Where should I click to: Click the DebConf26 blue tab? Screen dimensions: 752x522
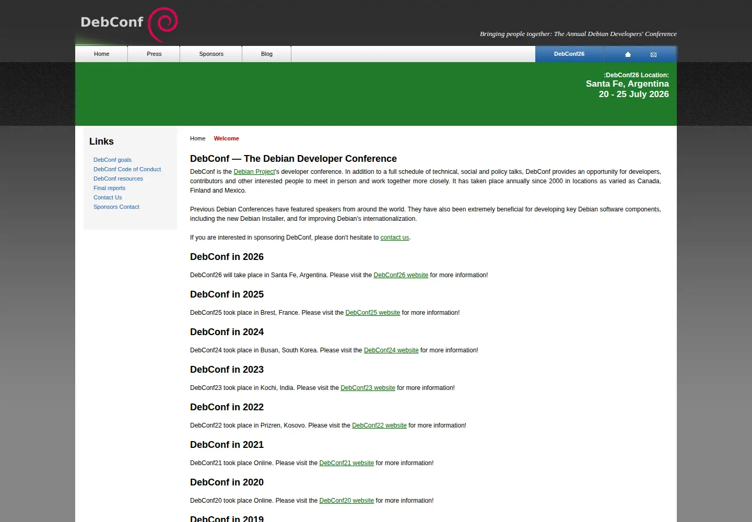click(x=569, y=54)
